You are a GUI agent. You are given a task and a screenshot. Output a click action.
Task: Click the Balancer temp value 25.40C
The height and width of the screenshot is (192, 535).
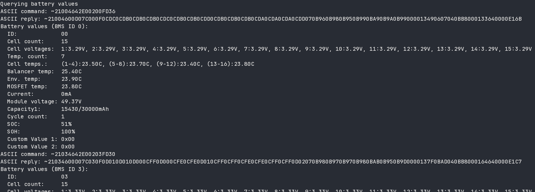pyautogui.click(x=71, y=71)
